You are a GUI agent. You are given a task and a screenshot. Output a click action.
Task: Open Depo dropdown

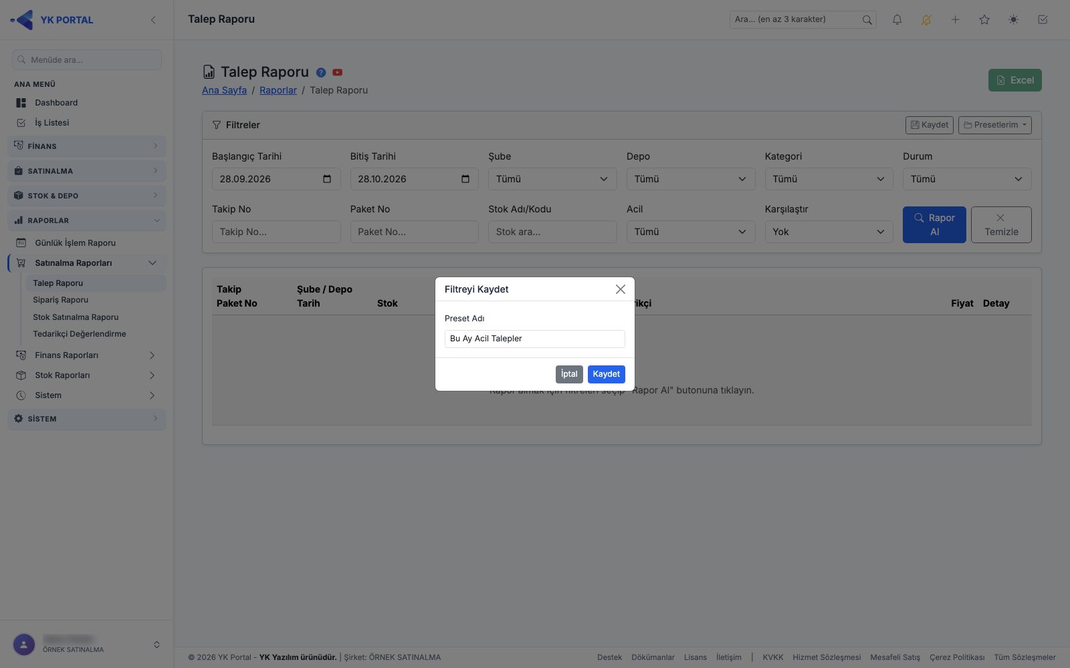coord(691,179)
